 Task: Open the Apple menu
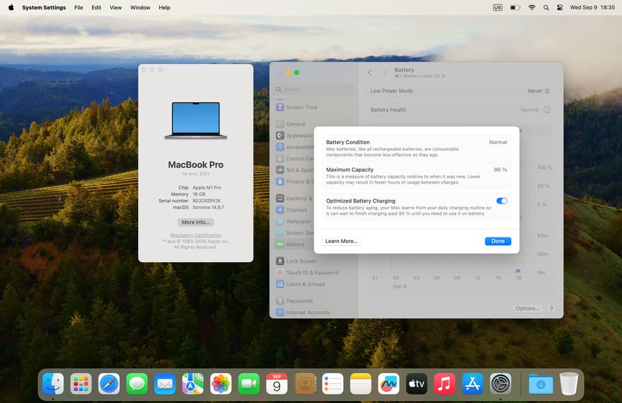coord(11,8)
